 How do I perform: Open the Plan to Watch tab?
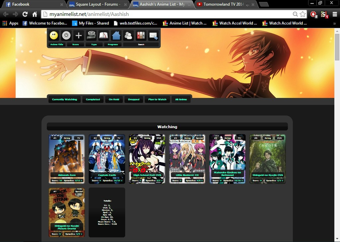[x=157, y=100]
